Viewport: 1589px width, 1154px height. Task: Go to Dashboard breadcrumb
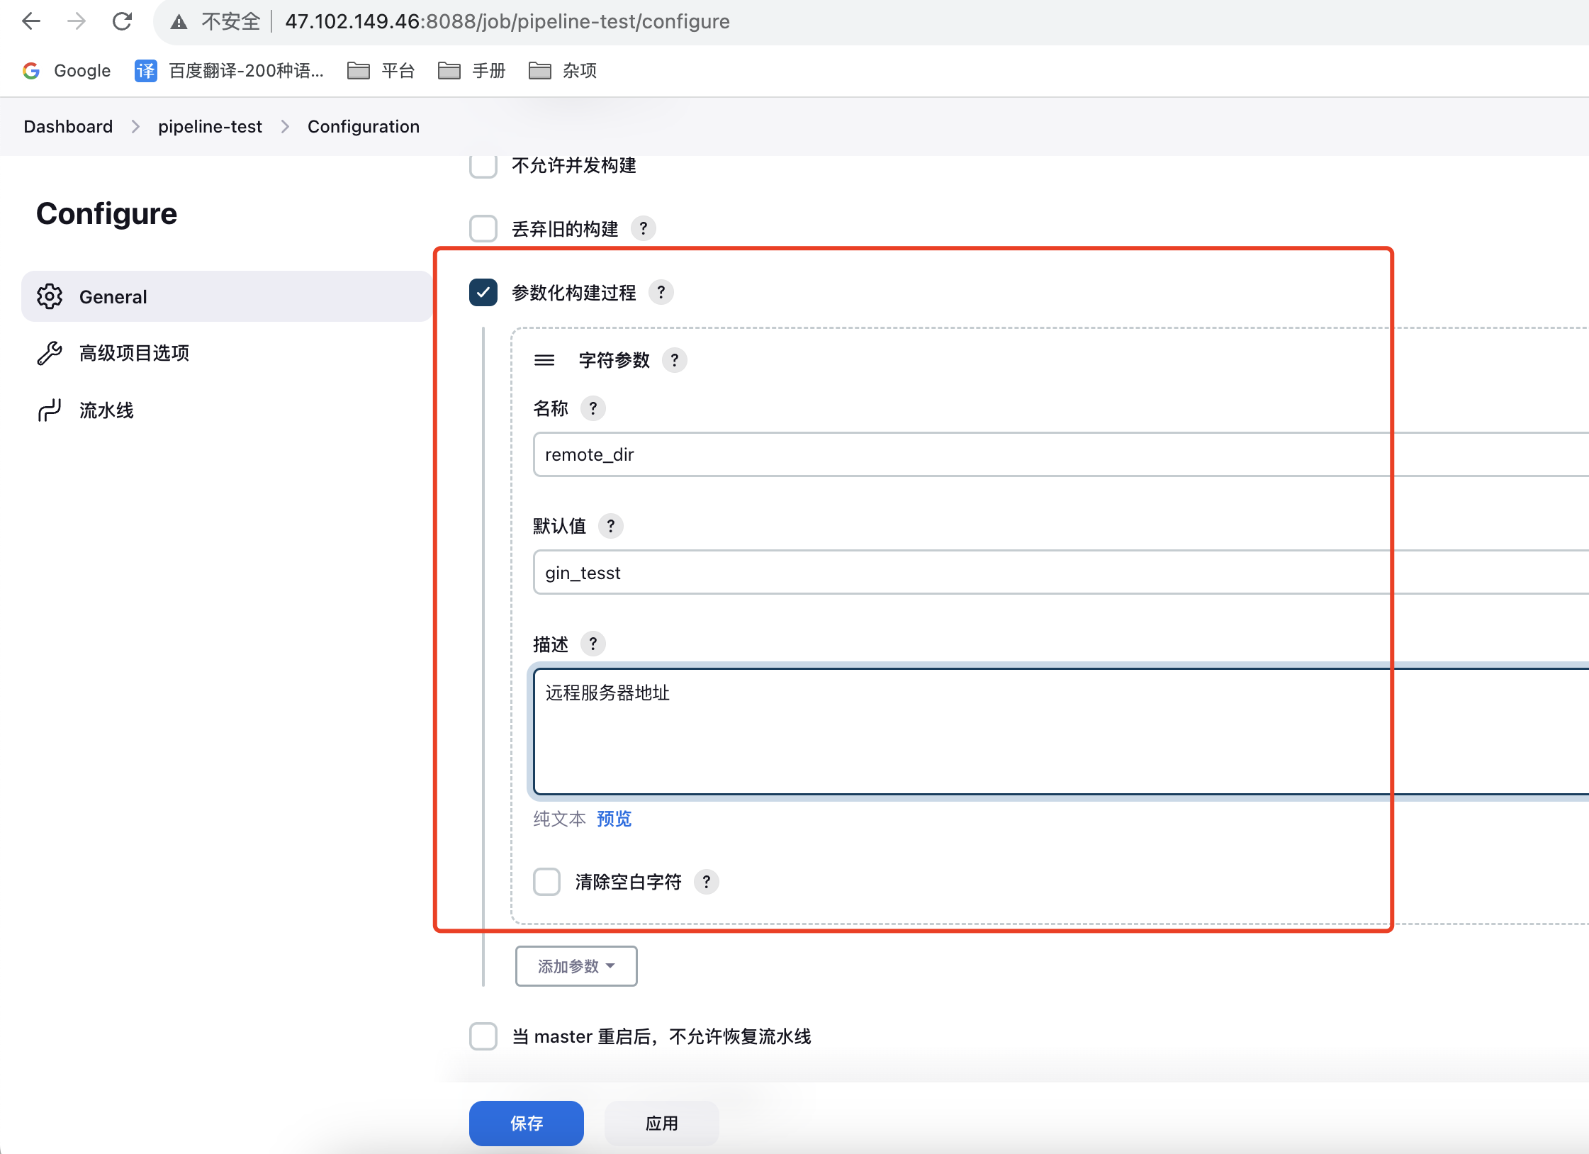coord(68,126)
